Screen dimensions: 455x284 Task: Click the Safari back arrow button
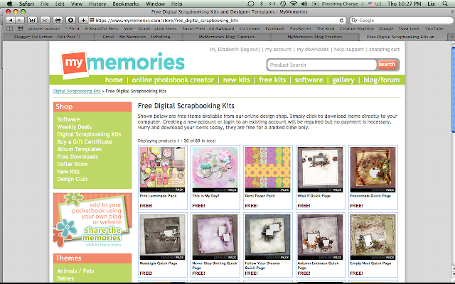click(11, 21)
